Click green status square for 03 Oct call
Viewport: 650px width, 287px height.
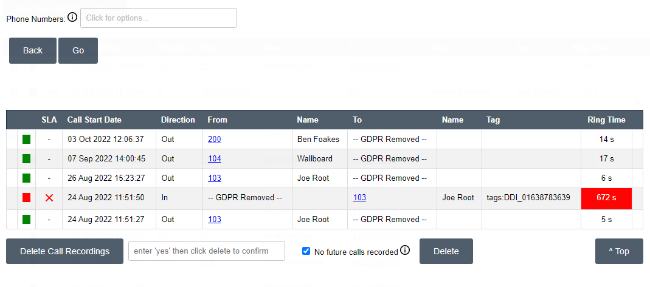[x=26, y=140]
